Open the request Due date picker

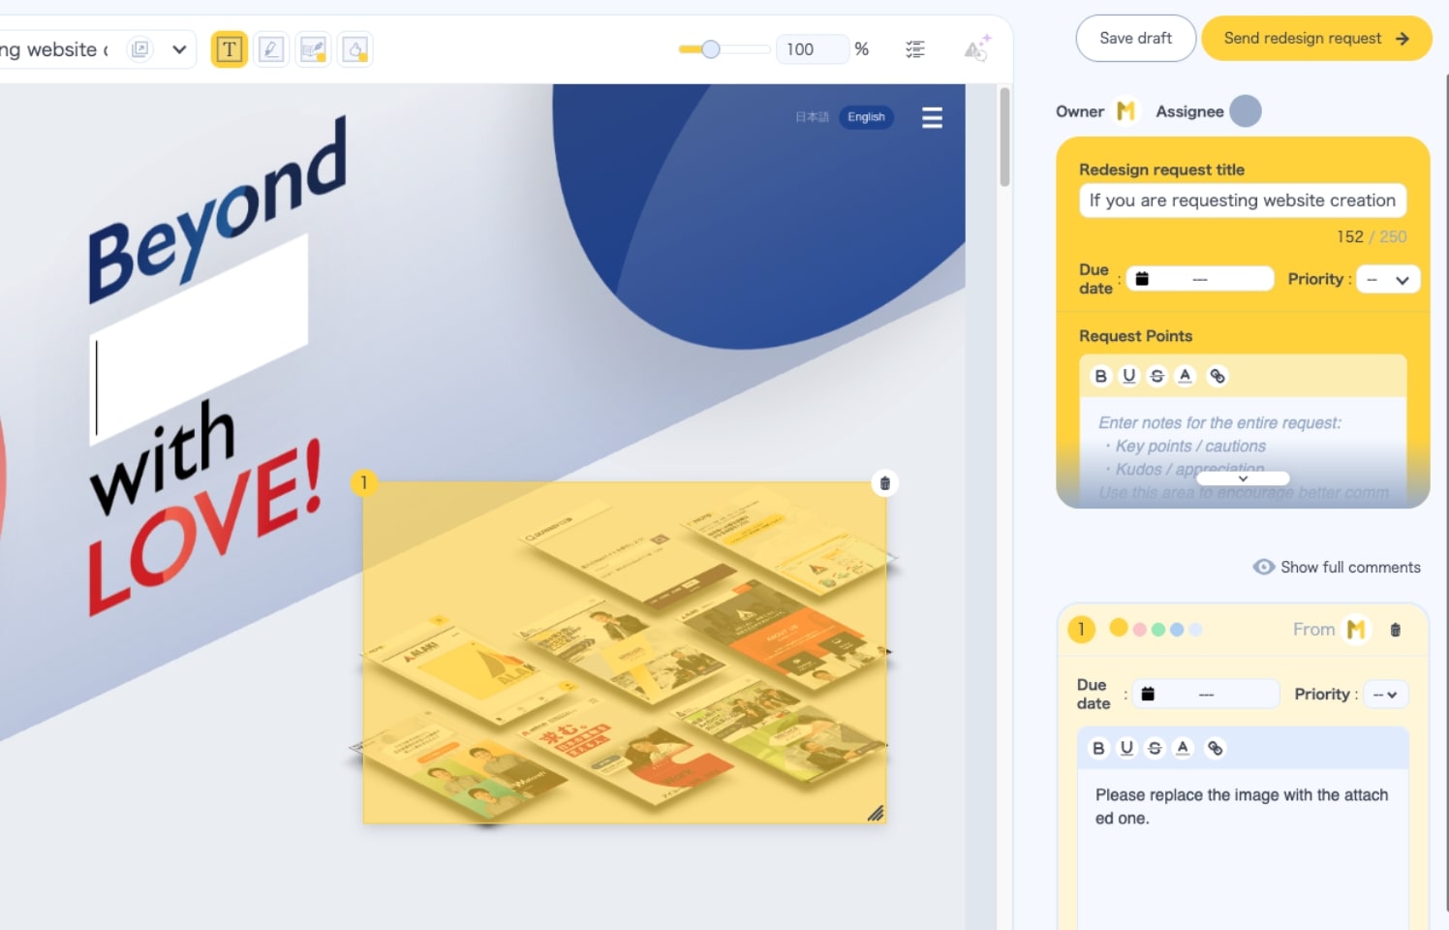tap(1200, 279)
